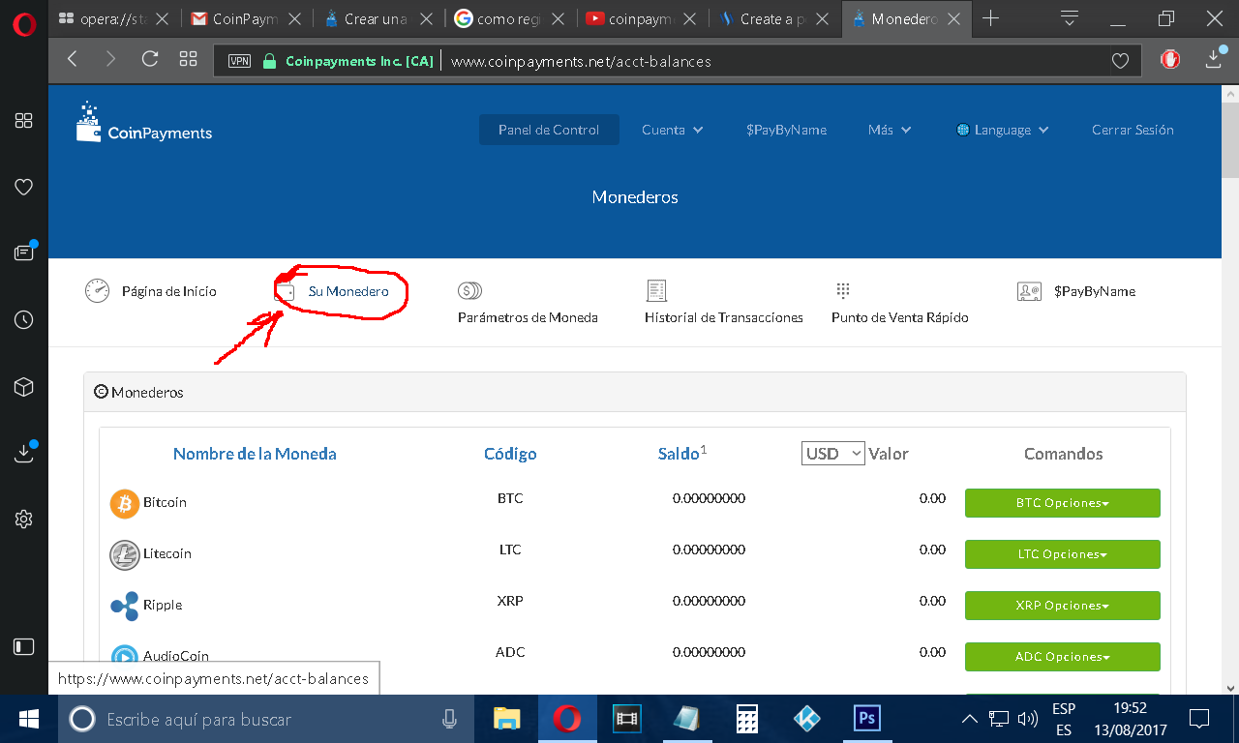Add page to bookmarks with heart icon
This screenshot has width=1239, height=743.
[x=1120, y=61]
